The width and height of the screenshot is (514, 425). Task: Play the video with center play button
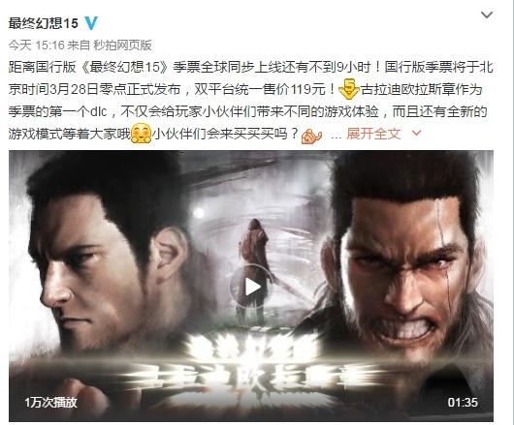tap(251, 287)
